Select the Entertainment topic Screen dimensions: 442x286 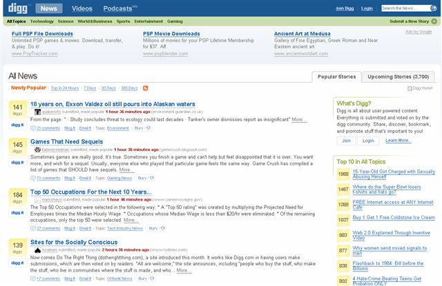point(148,21)
